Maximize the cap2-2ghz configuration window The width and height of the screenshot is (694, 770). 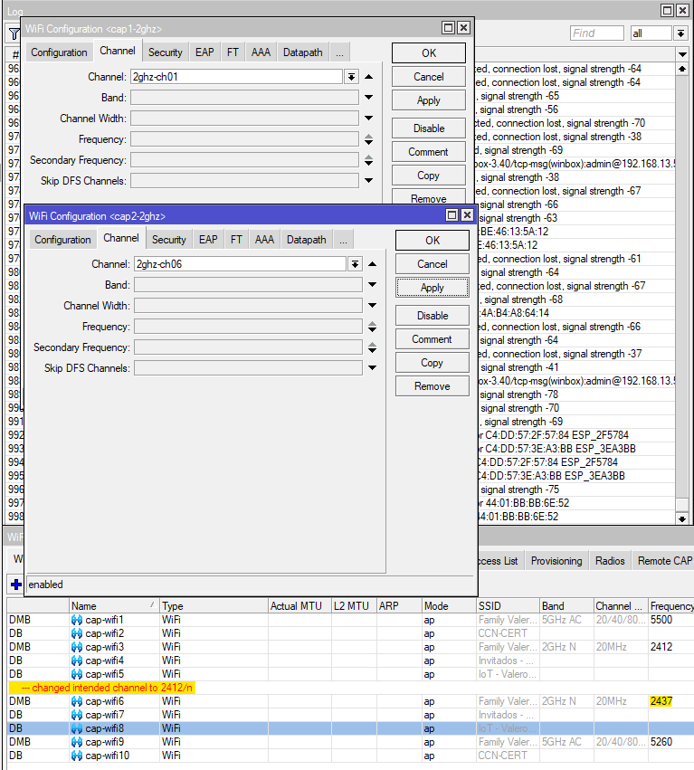(x=452, y=215)
